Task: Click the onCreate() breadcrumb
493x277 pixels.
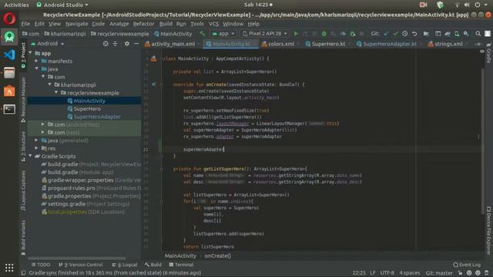Action: [217, 256]
